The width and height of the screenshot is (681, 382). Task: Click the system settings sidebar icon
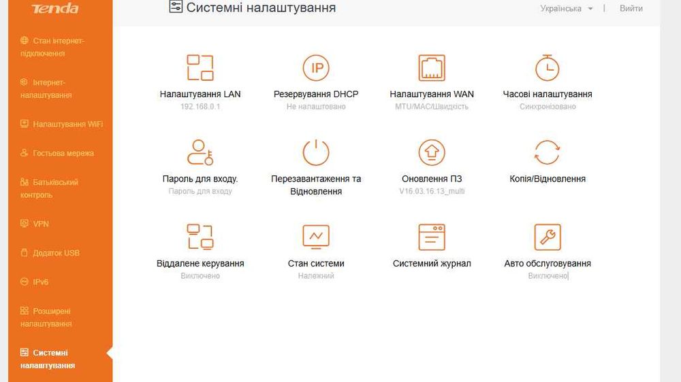tap(25, 352)
